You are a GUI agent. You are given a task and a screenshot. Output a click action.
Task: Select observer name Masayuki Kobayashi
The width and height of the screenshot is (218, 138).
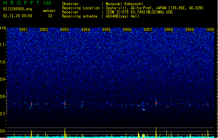click(x=124, y=4)
